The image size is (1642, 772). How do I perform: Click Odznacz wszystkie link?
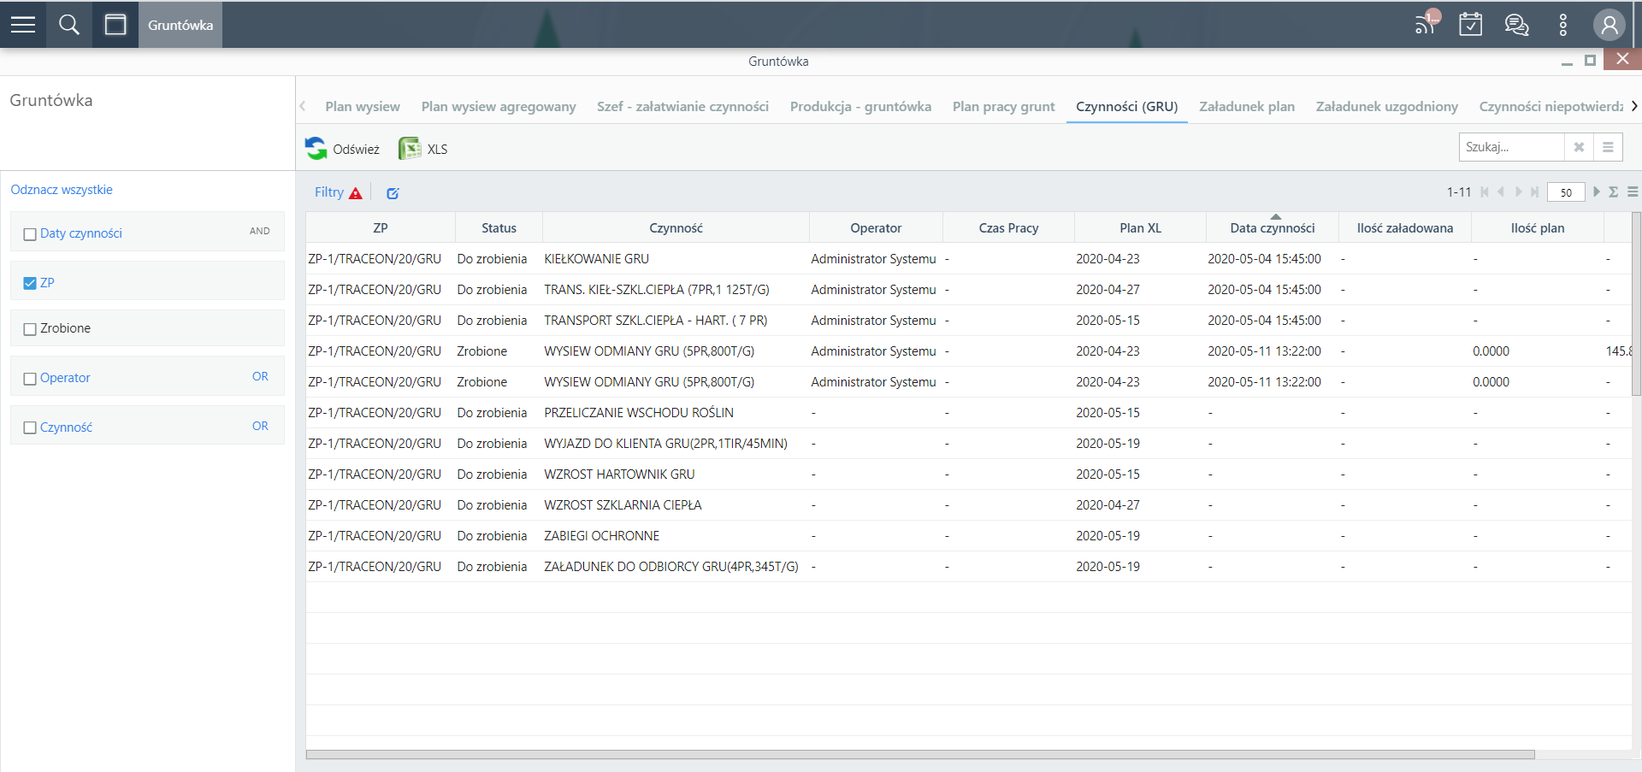[x=62, y=190]
